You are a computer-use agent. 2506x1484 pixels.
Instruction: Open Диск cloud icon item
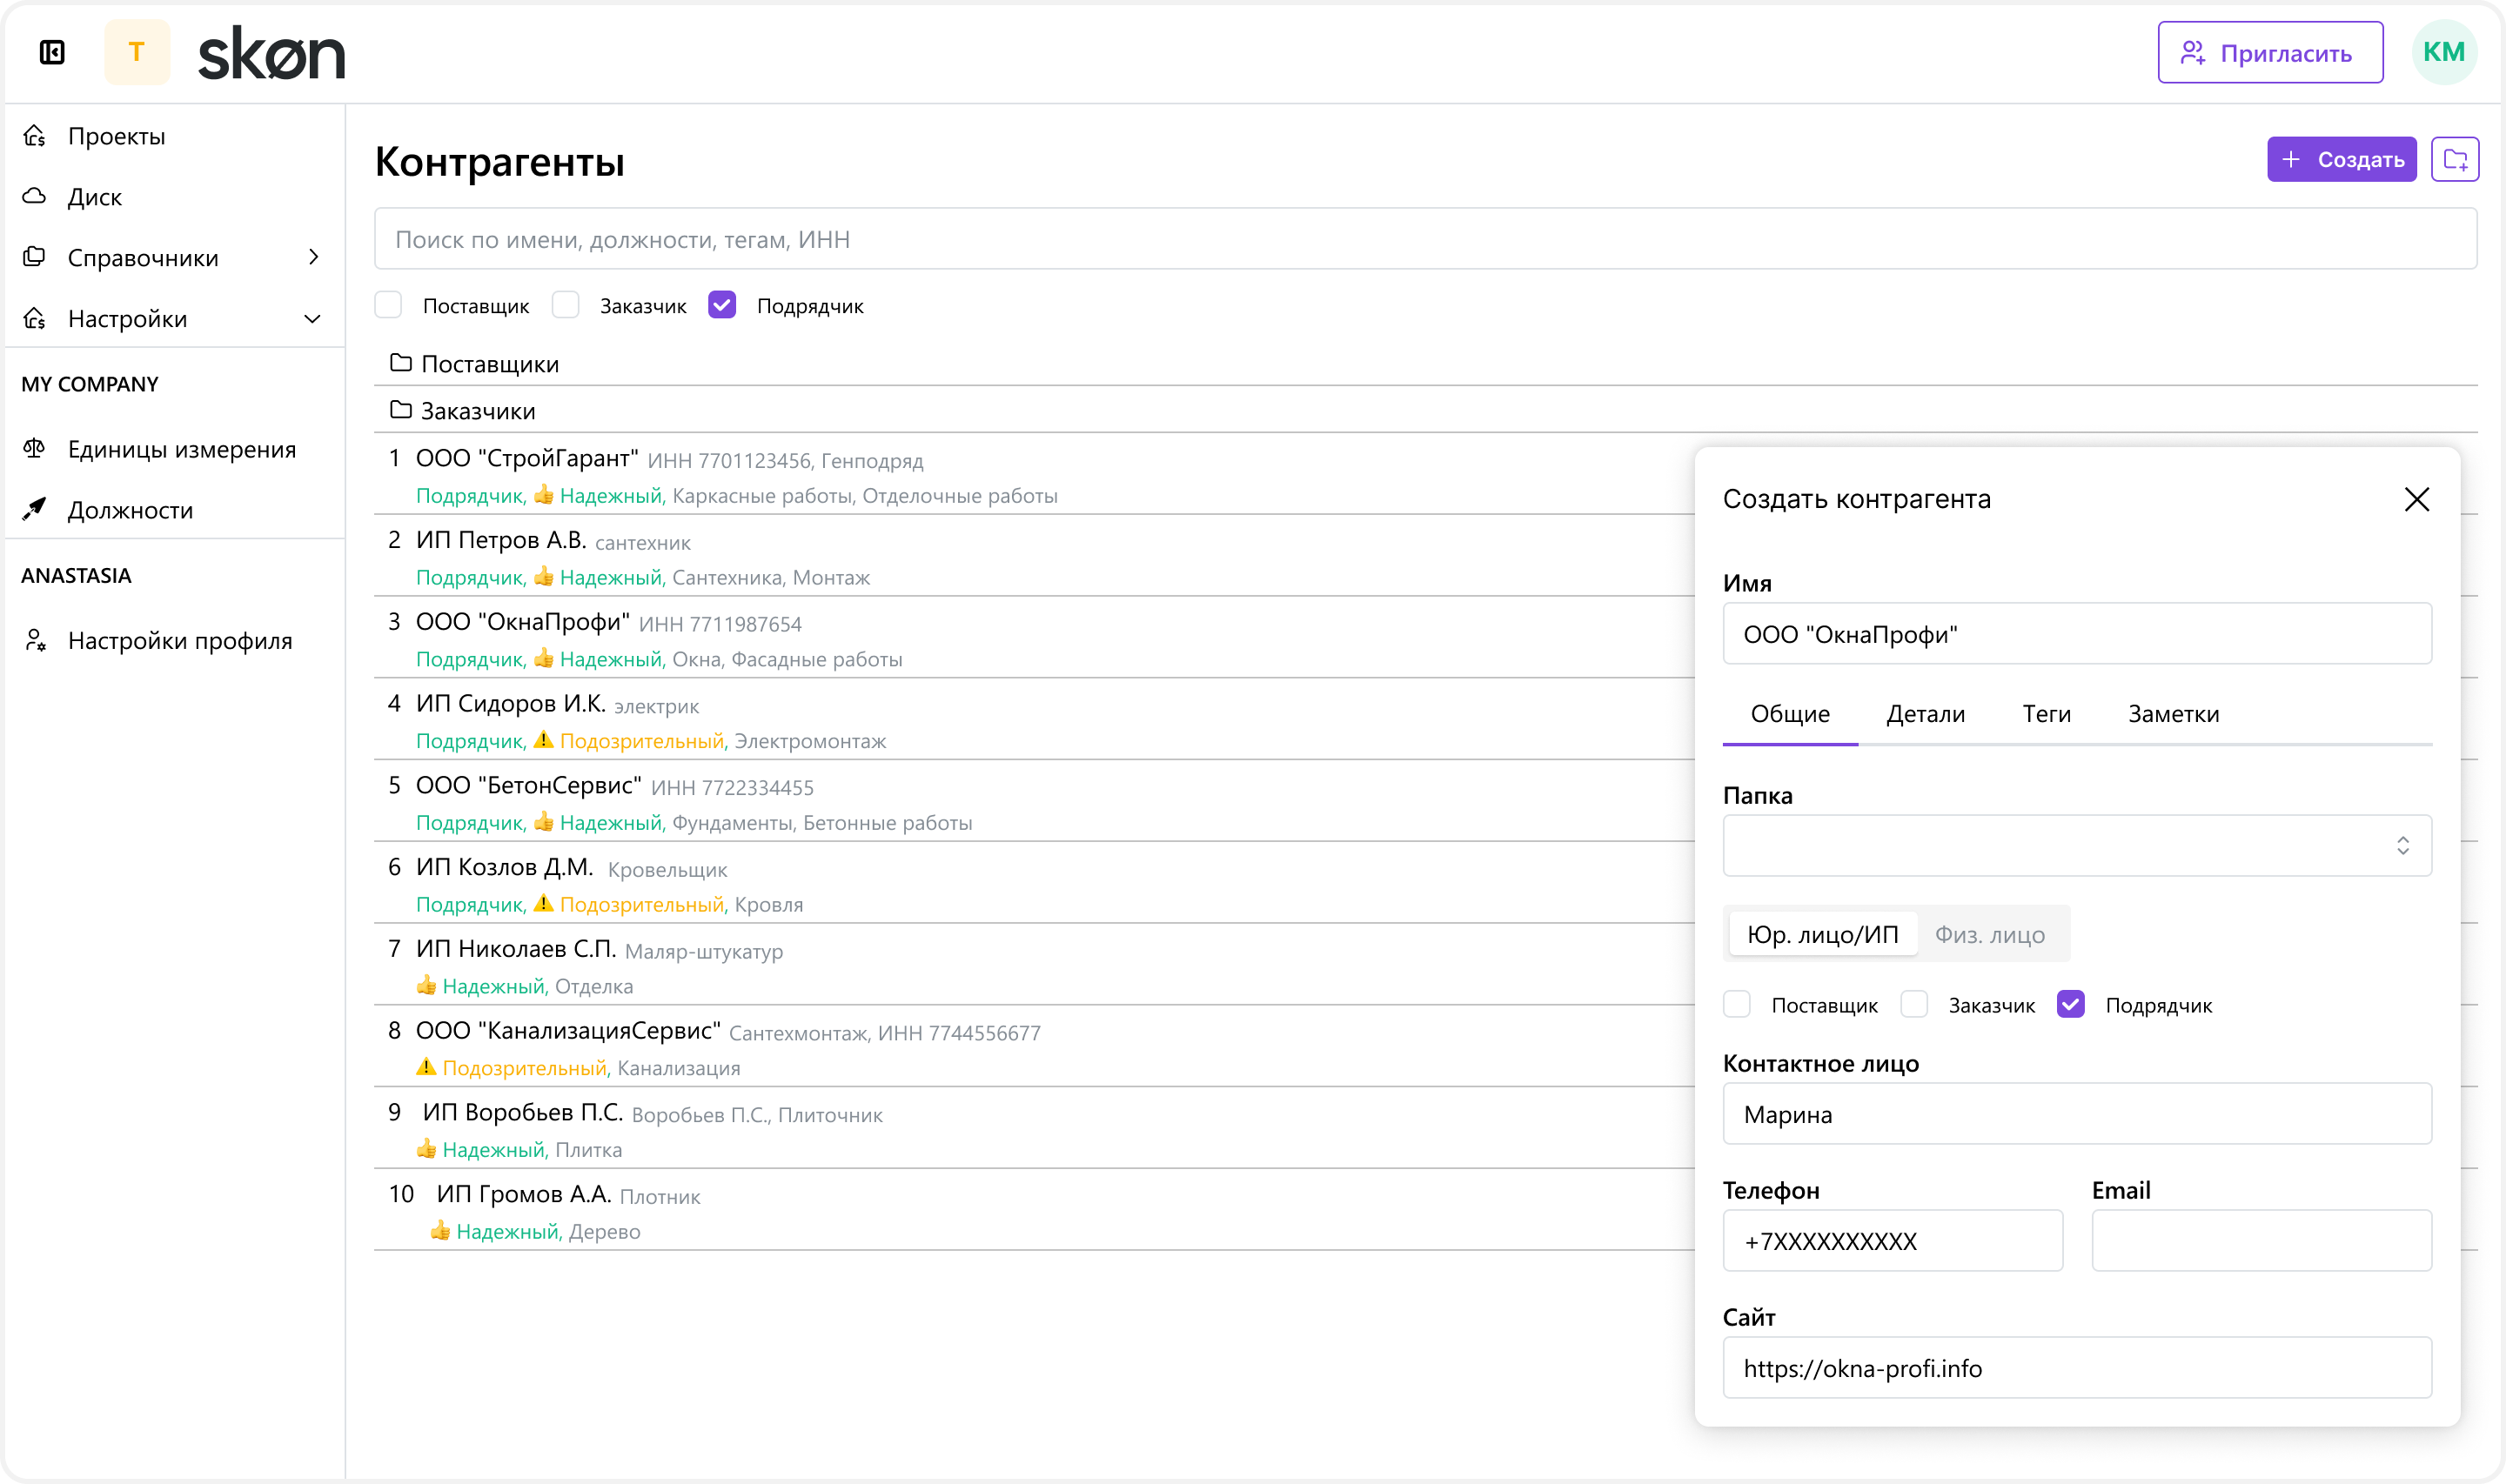(35, 196)
